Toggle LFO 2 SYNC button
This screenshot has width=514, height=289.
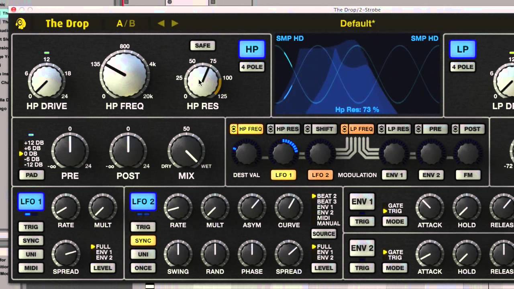143,240
